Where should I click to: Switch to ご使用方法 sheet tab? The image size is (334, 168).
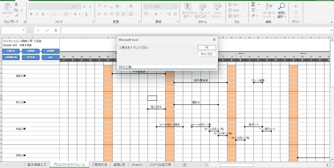(x=99, y=165)
